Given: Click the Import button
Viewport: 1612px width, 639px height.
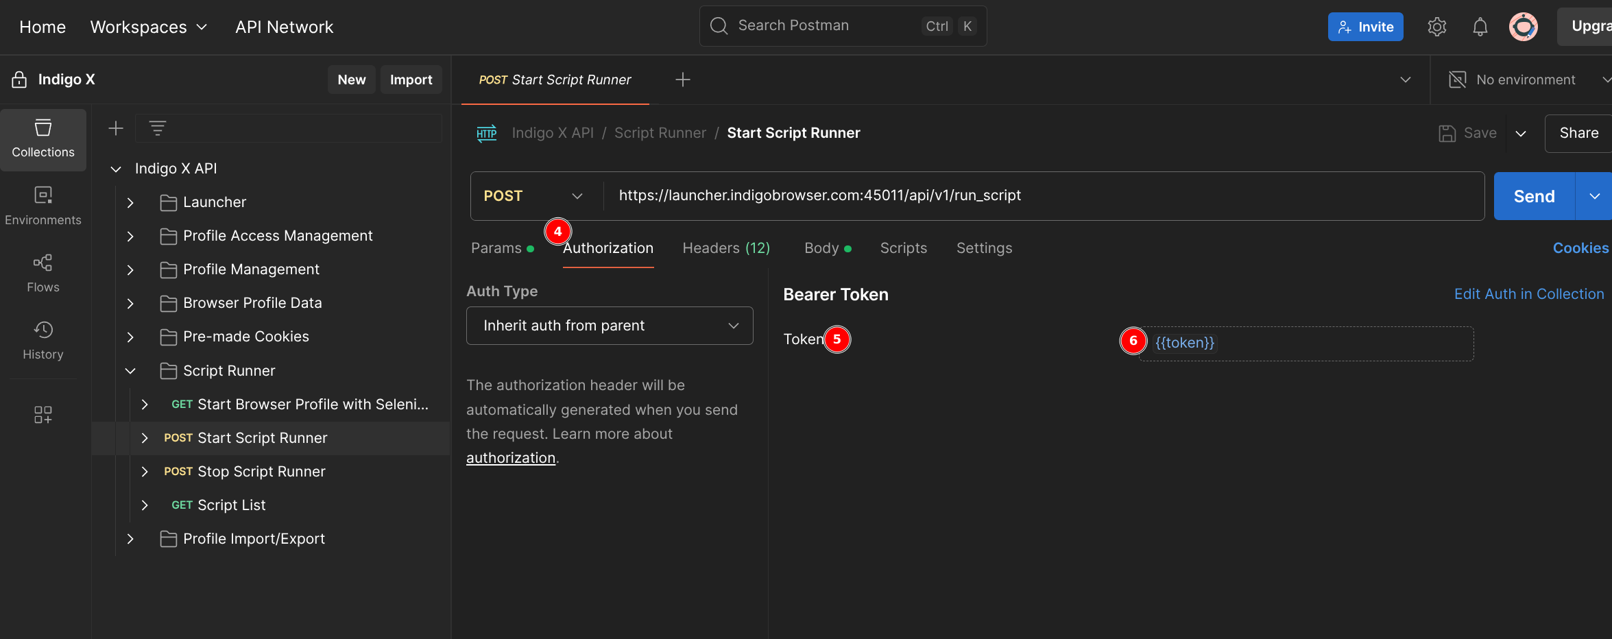Looking at the screenshot, I should coord(411,80).
